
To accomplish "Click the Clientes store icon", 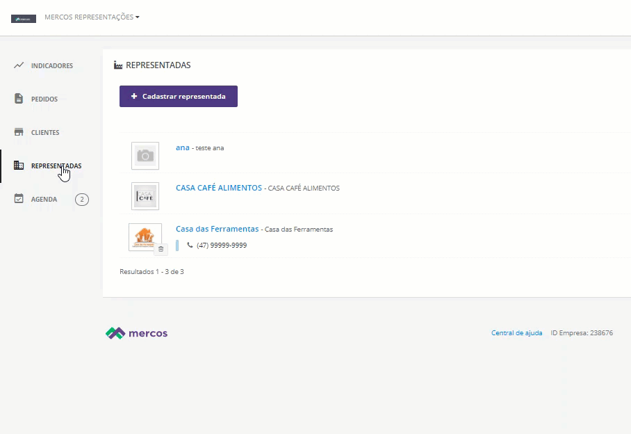I will click(x=19, y=132).
